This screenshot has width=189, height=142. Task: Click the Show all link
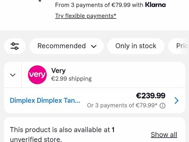tap(164, 134)
